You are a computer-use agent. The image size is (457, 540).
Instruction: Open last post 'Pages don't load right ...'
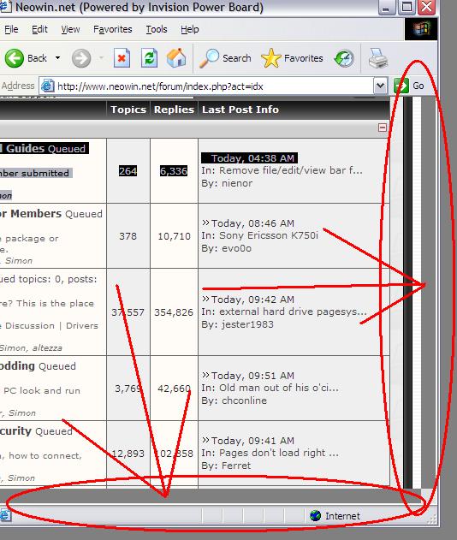[279, 453]
